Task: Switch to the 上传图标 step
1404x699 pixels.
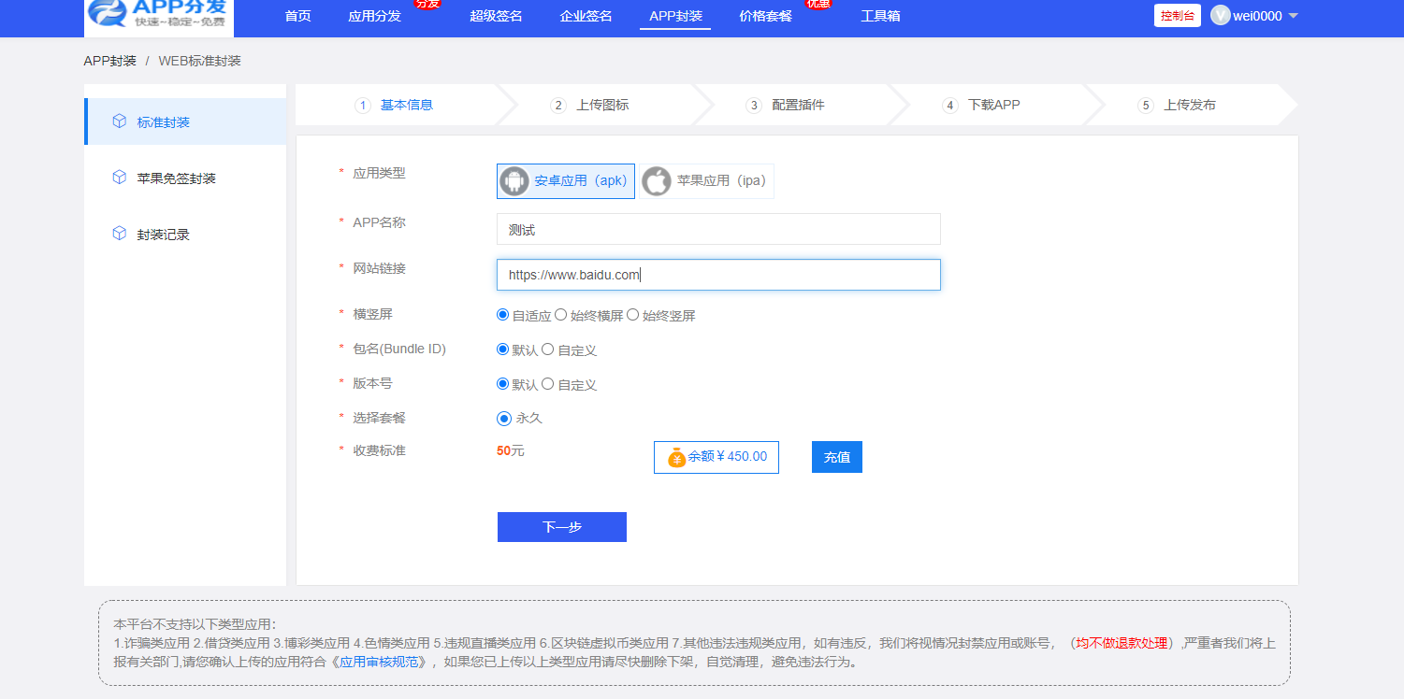Action: click(601, 105)
